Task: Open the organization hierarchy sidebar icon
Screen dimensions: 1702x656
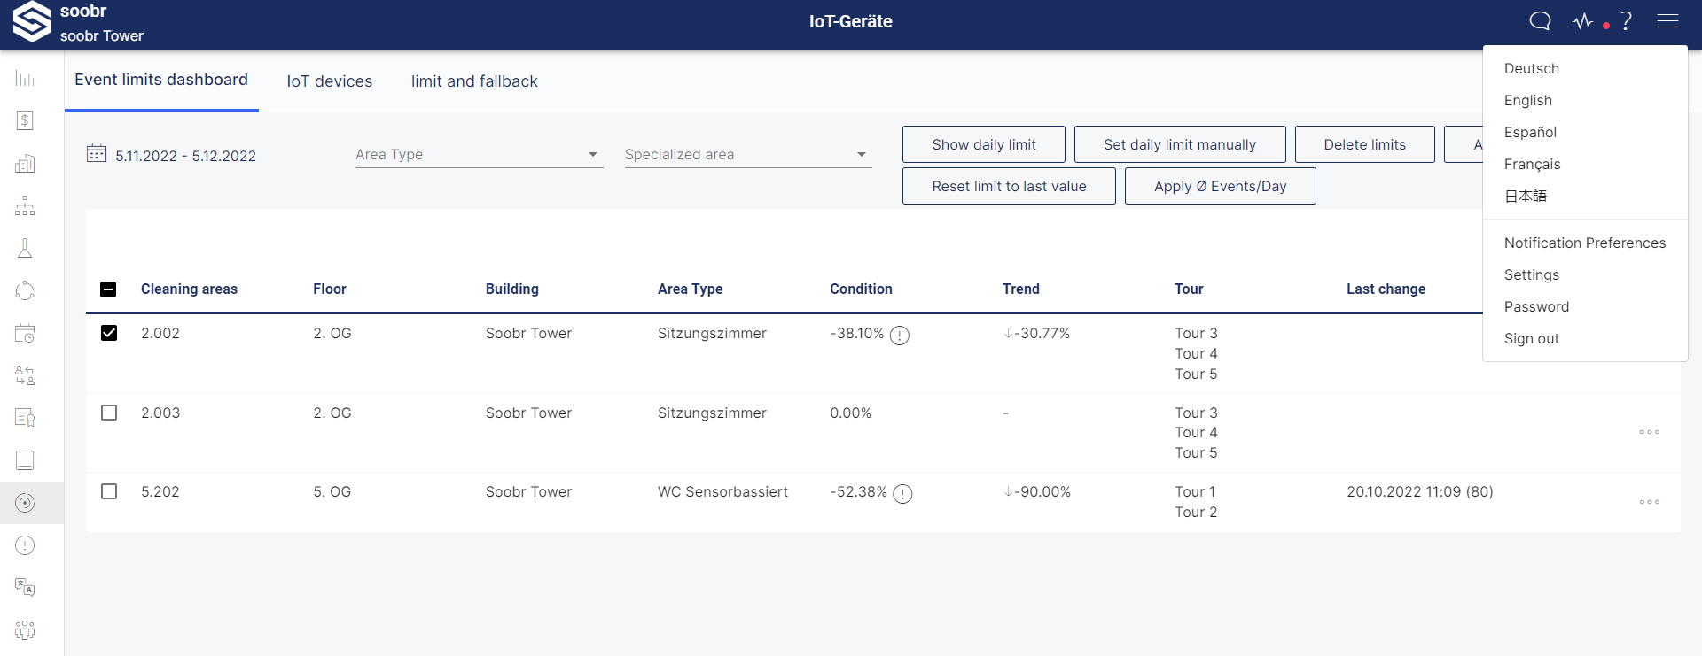Action: pos(25,206)
